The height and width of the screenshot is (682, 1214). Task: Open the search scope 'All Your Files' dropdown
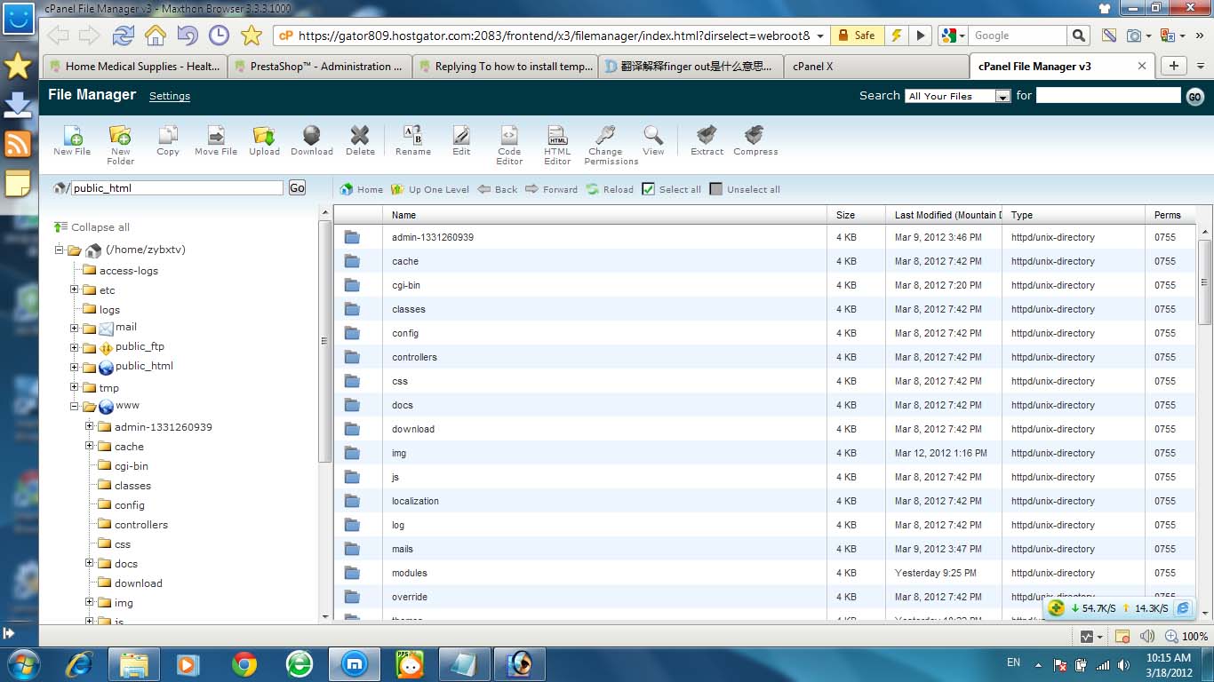click(958, 96)
